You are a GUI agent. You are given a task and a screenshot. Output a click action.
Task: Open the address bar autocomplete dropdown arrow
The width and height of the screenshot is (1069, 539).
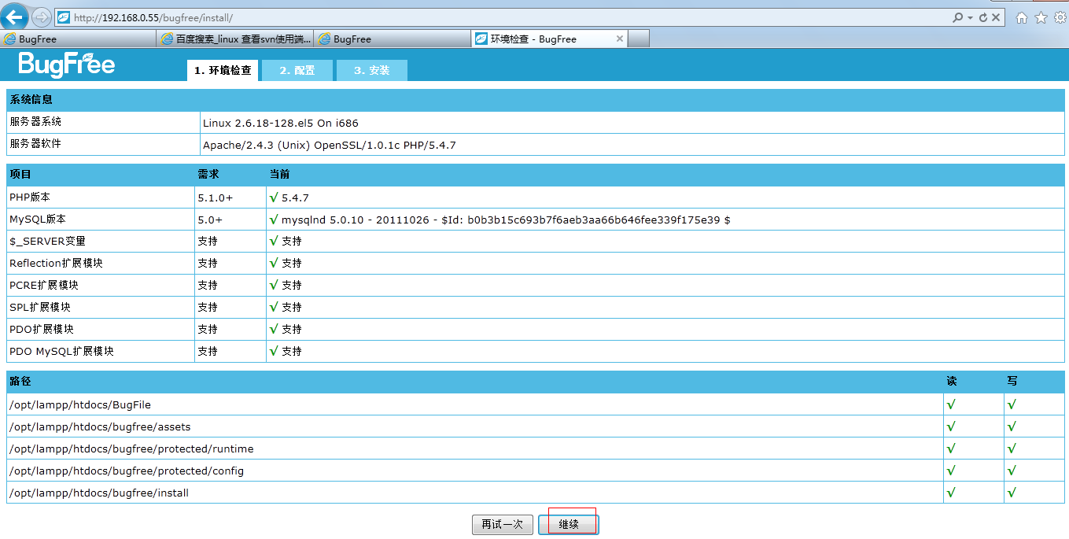pyautogui.click(x=970, y=17)
